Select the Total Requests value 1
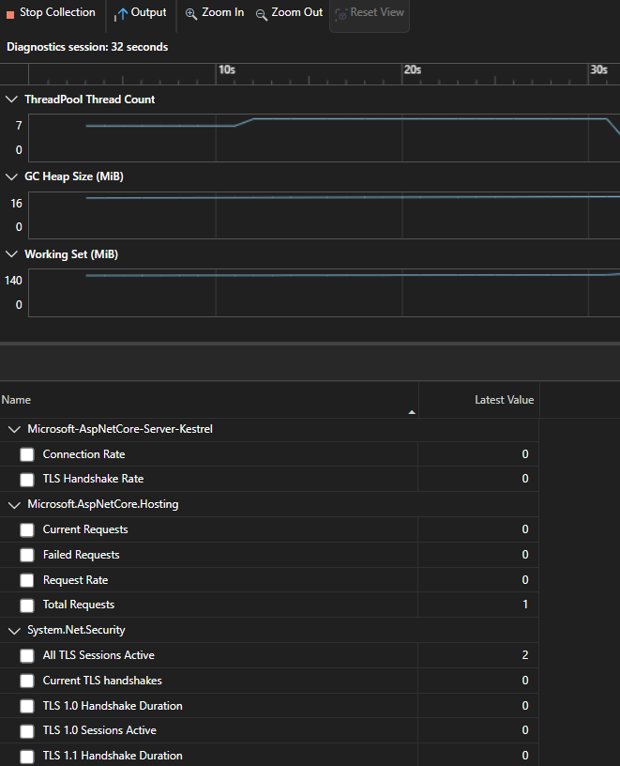Screen dimensions: 620x766 [x=525, y=605]
